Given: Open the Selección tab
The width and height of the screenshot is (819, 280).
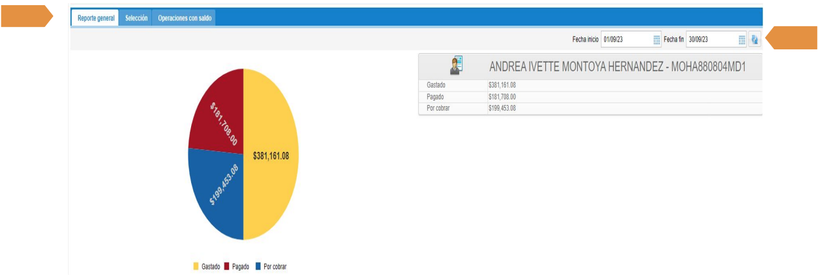Looking at the screenshot, I should pos(137,18).
